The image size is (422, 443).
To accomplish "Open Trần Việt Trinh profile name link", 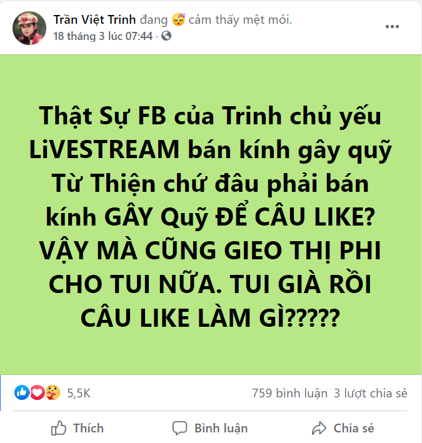I will [x=94, y=20].
